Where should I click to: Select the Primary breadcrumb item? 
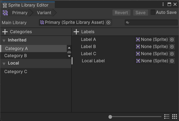point(20,13)
